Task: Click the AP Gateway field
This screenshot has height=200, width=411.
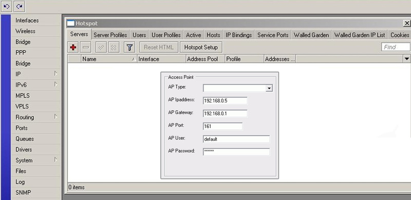Action: pyautogui.click(x=225, y=113)
